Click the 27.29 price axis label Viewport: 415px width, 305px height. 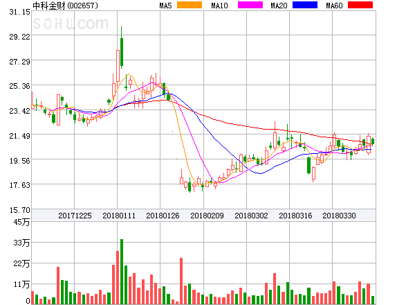click(19, 62)
